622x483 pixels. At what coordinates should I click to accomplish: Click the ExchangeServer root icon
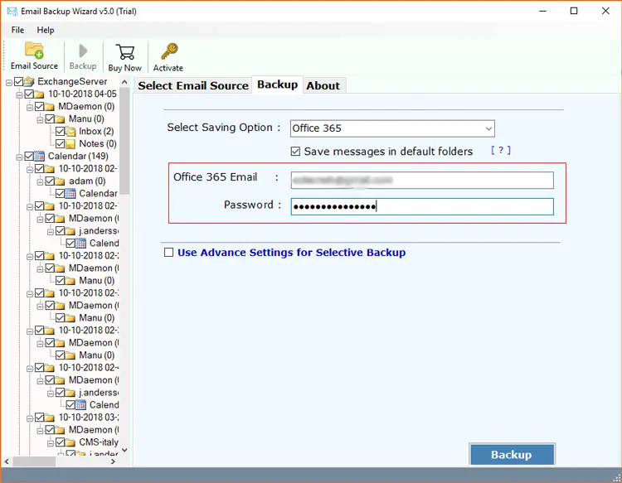coord(29,82)
